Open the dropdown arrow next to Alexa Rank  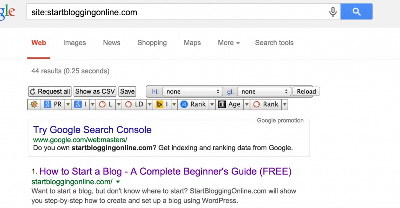tap(212, 105)
